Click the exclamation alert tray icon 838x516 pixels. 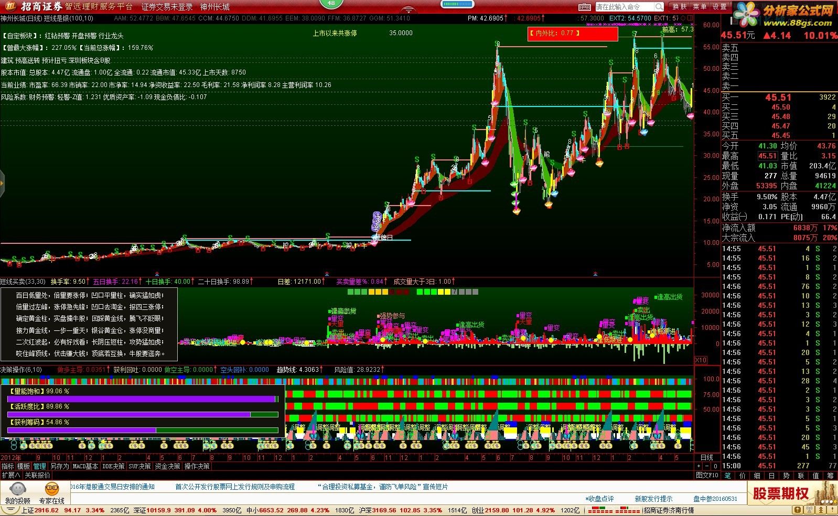coord(833,510)
